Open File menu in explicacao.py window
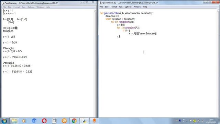The image size is (220, 124). tap(4, 7)
